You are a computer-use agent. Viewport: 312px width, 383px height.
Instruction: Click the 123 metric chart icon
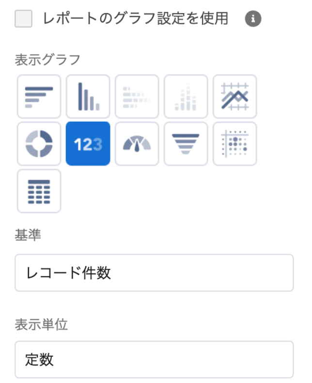[x=88, y=144]
